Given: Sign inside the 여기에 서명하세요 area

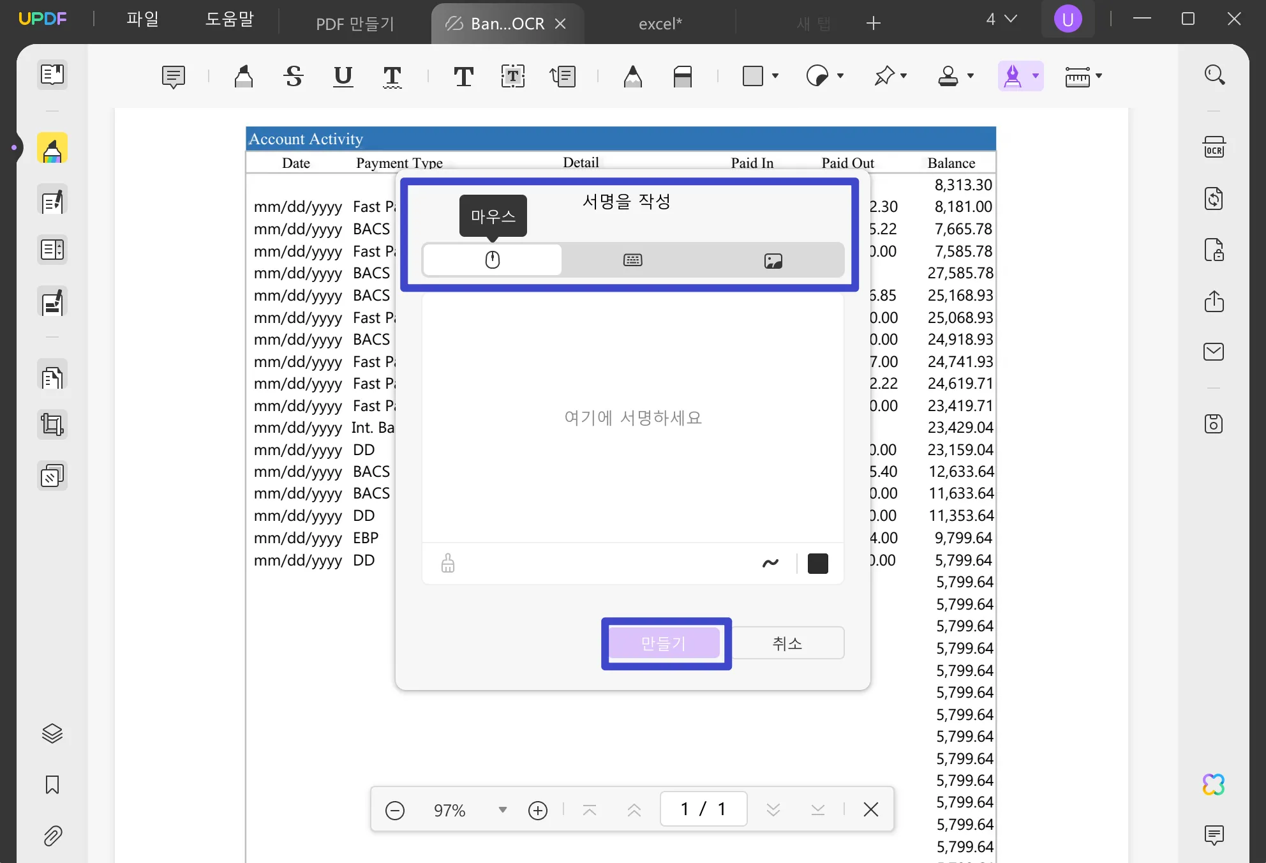Looking at the screenshot, I should 633,418.
